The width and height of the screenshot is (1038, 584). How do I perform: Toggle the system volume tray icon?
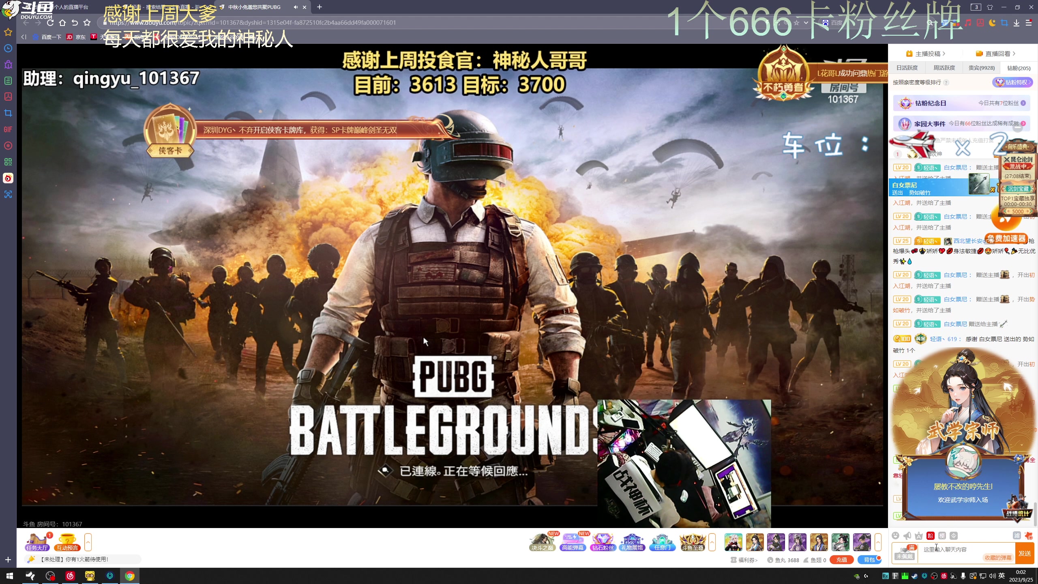992,576
